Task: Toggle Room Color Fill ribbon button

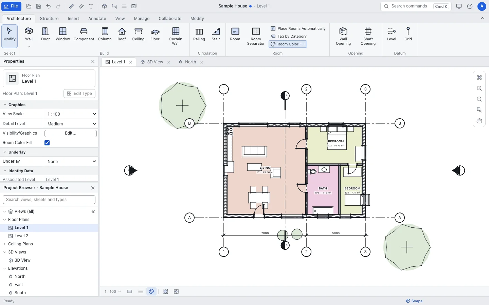Action: click(x=288, y=44)
